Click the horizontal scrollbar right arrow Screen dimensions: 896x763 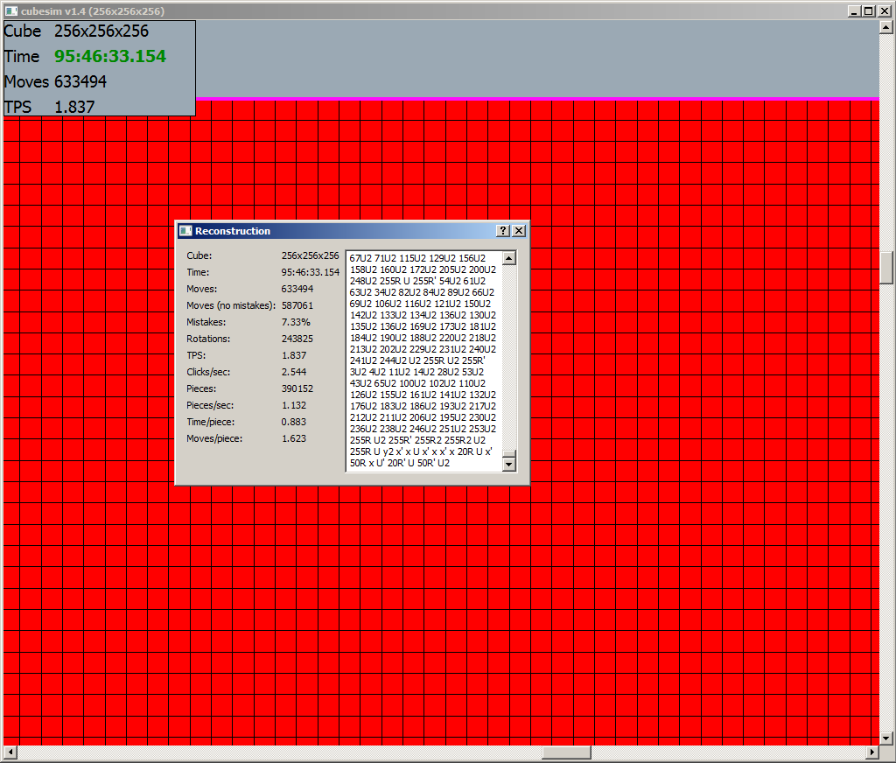tap(872, 752)
